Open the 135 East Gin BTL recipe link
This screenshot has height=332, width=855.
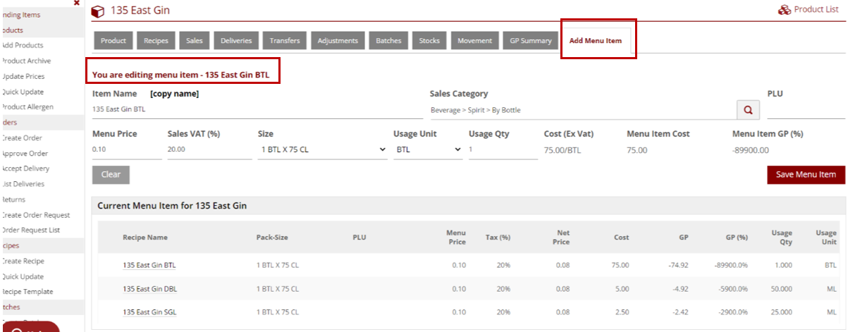[x=149, y=266]
